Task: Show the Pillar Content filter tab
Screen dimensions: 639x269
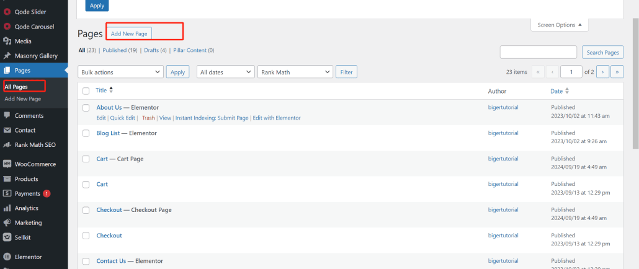Action: click(x=194, y=50)
